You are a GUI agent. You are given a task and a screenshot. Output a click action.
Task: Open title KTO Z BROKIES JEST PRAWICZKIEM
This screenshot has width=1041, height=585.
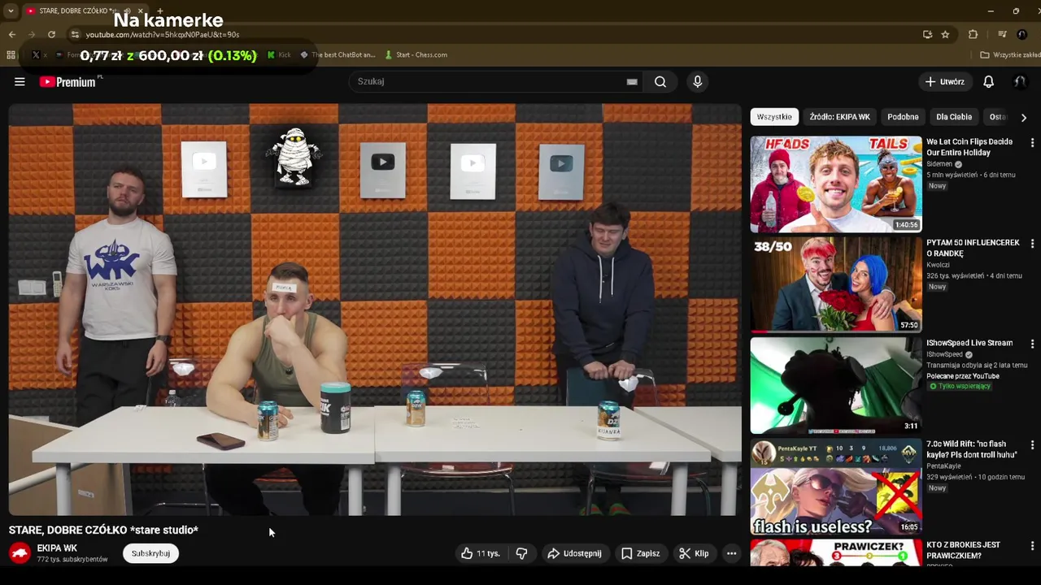pyautogui.click(x=964, y=550)
